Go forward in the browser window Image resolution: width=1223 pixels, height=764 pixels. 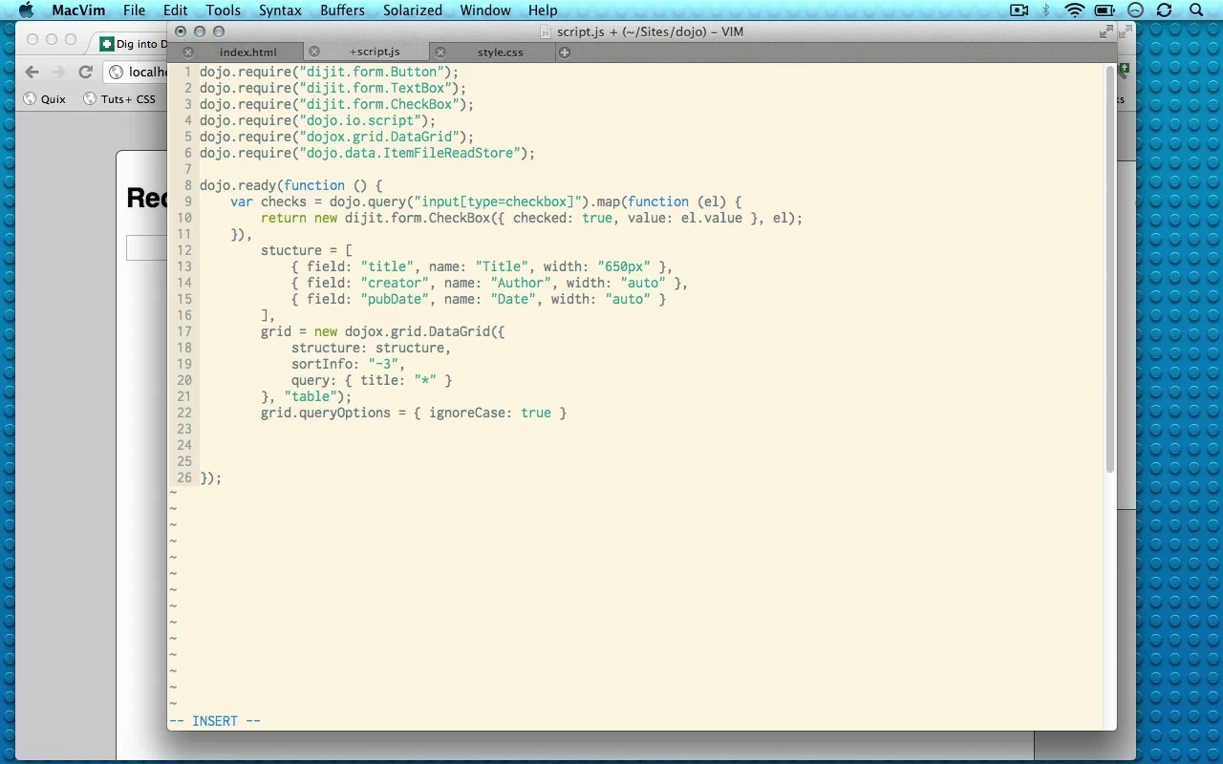pos(58,72)
